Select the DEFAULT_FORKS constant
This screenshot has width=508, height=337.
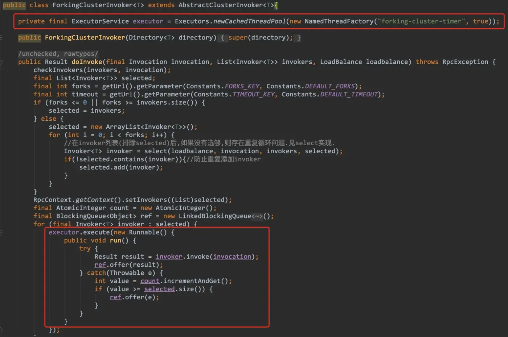[329, 86]
